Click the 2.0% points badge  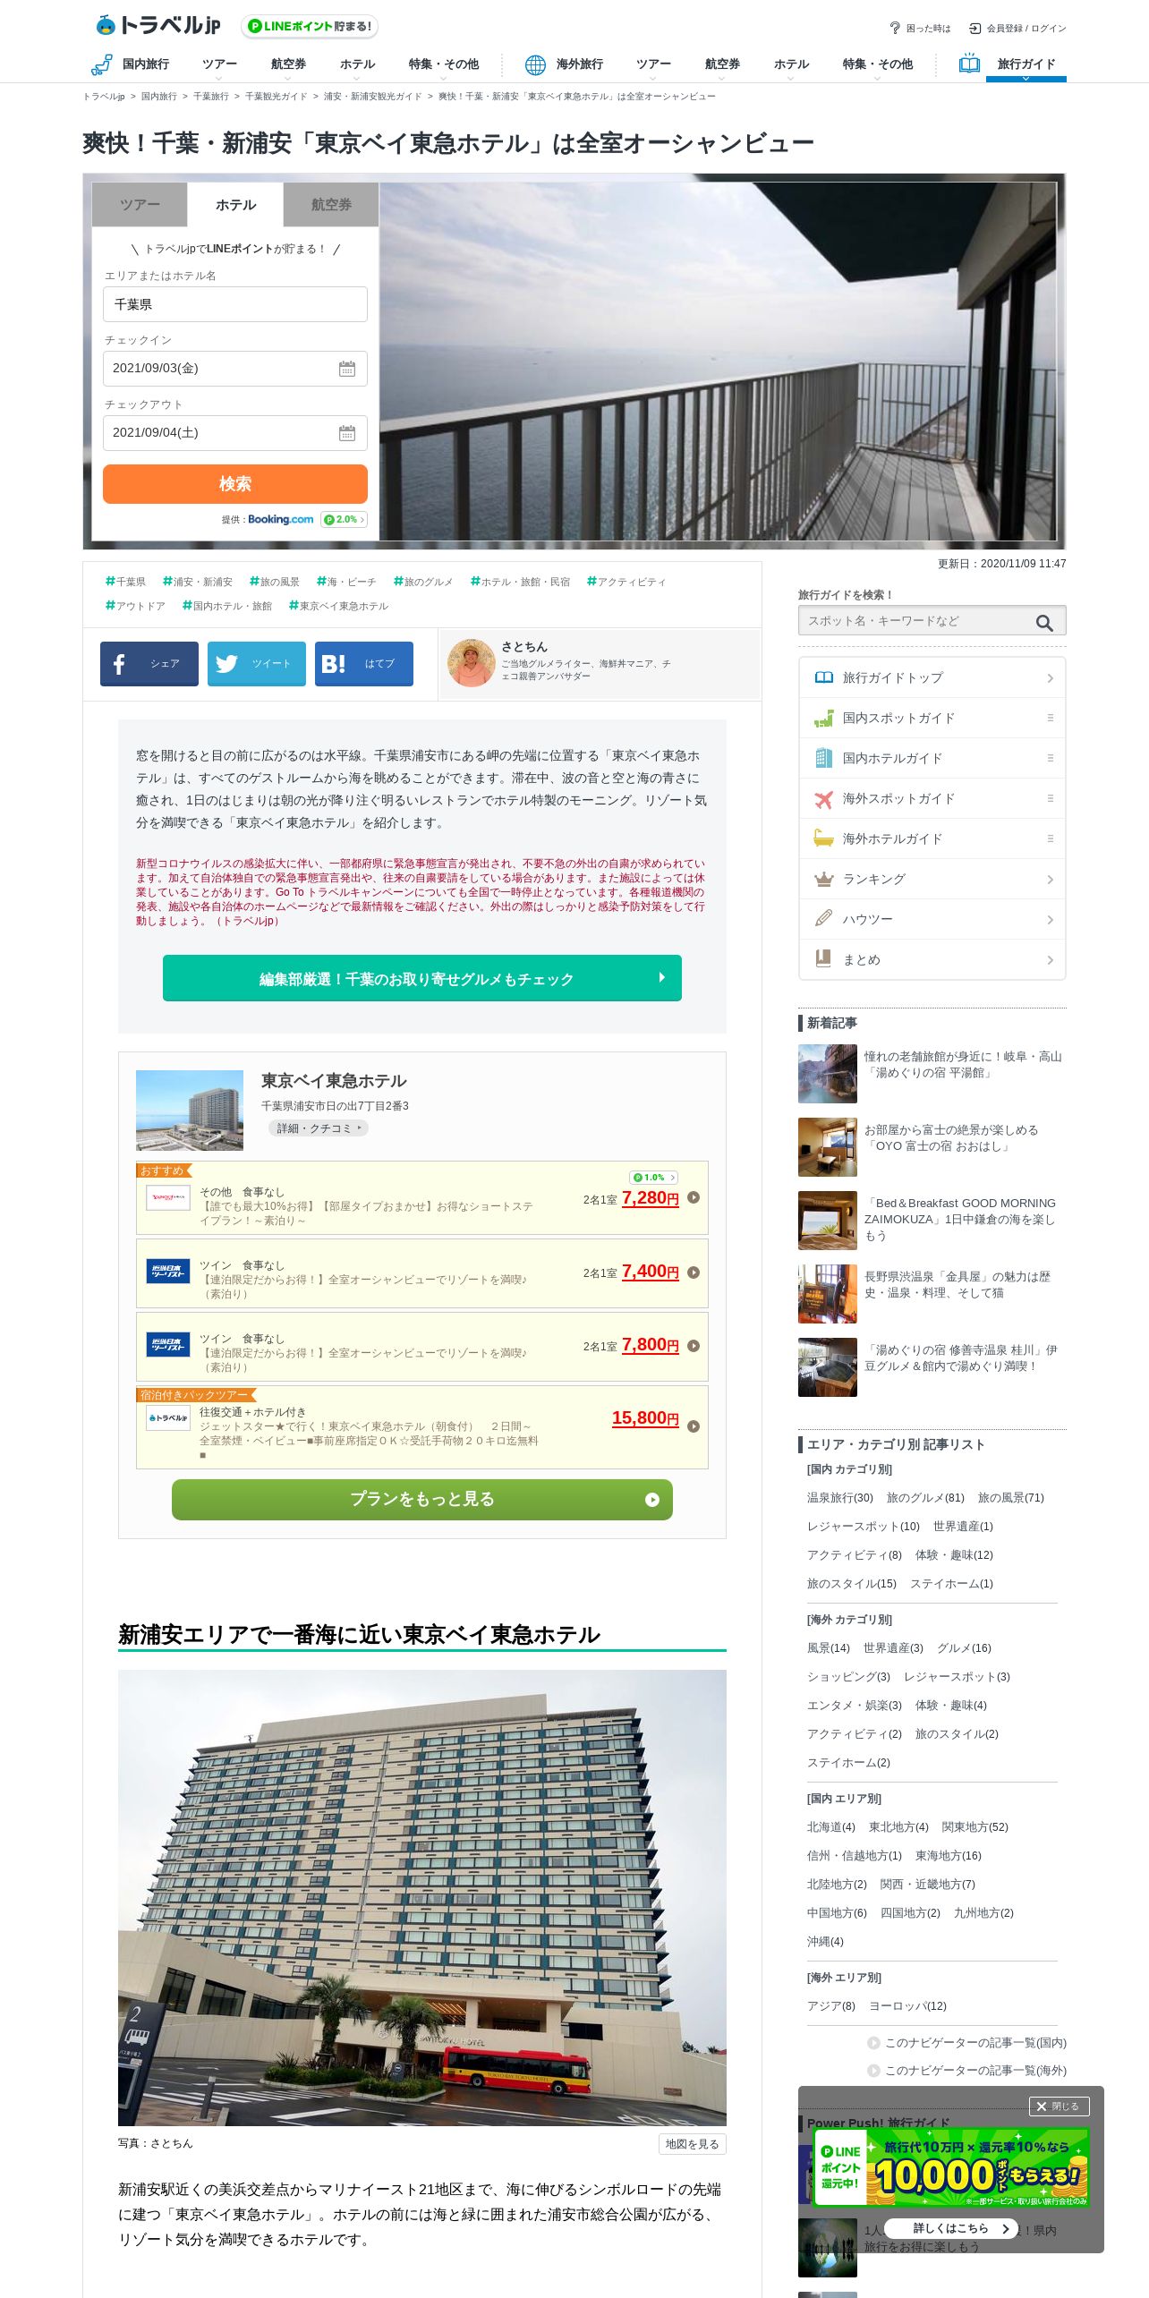click(345, 519)
